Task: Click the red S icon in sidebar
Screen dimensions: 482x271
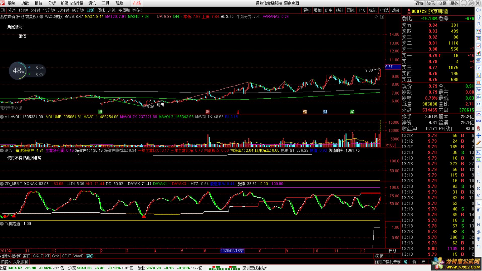Action: point(478,128)
